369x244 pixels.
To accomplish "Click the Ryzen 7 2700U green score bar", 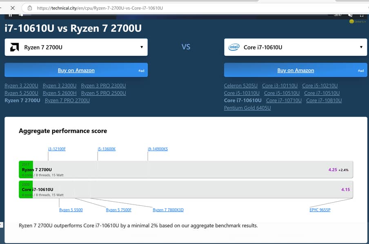I will (26, 170).
